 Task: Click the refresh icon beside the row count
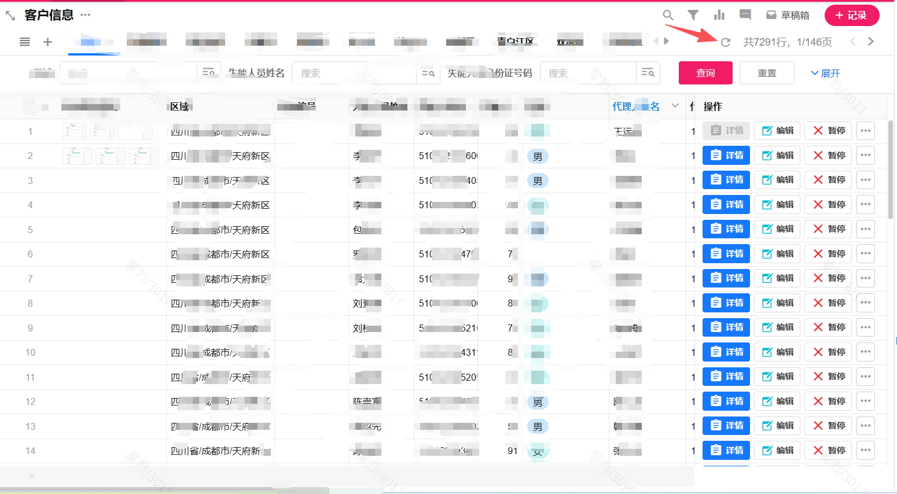[x=725, y=42]
